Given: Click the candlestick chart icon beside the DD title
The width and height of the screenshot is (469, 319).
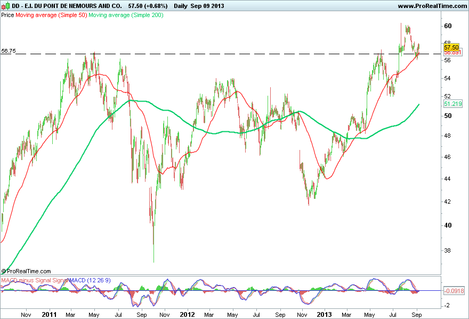Looking at the screenshot, I should 6,6.
